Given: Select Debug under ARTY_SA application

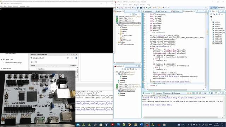Looking at the screenshot, I should click(x=124, y=76).
